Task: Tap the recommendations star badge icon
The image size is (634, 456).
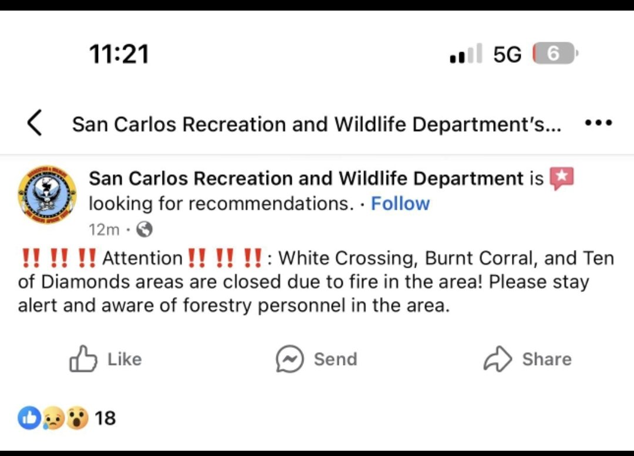Action: 562,178
